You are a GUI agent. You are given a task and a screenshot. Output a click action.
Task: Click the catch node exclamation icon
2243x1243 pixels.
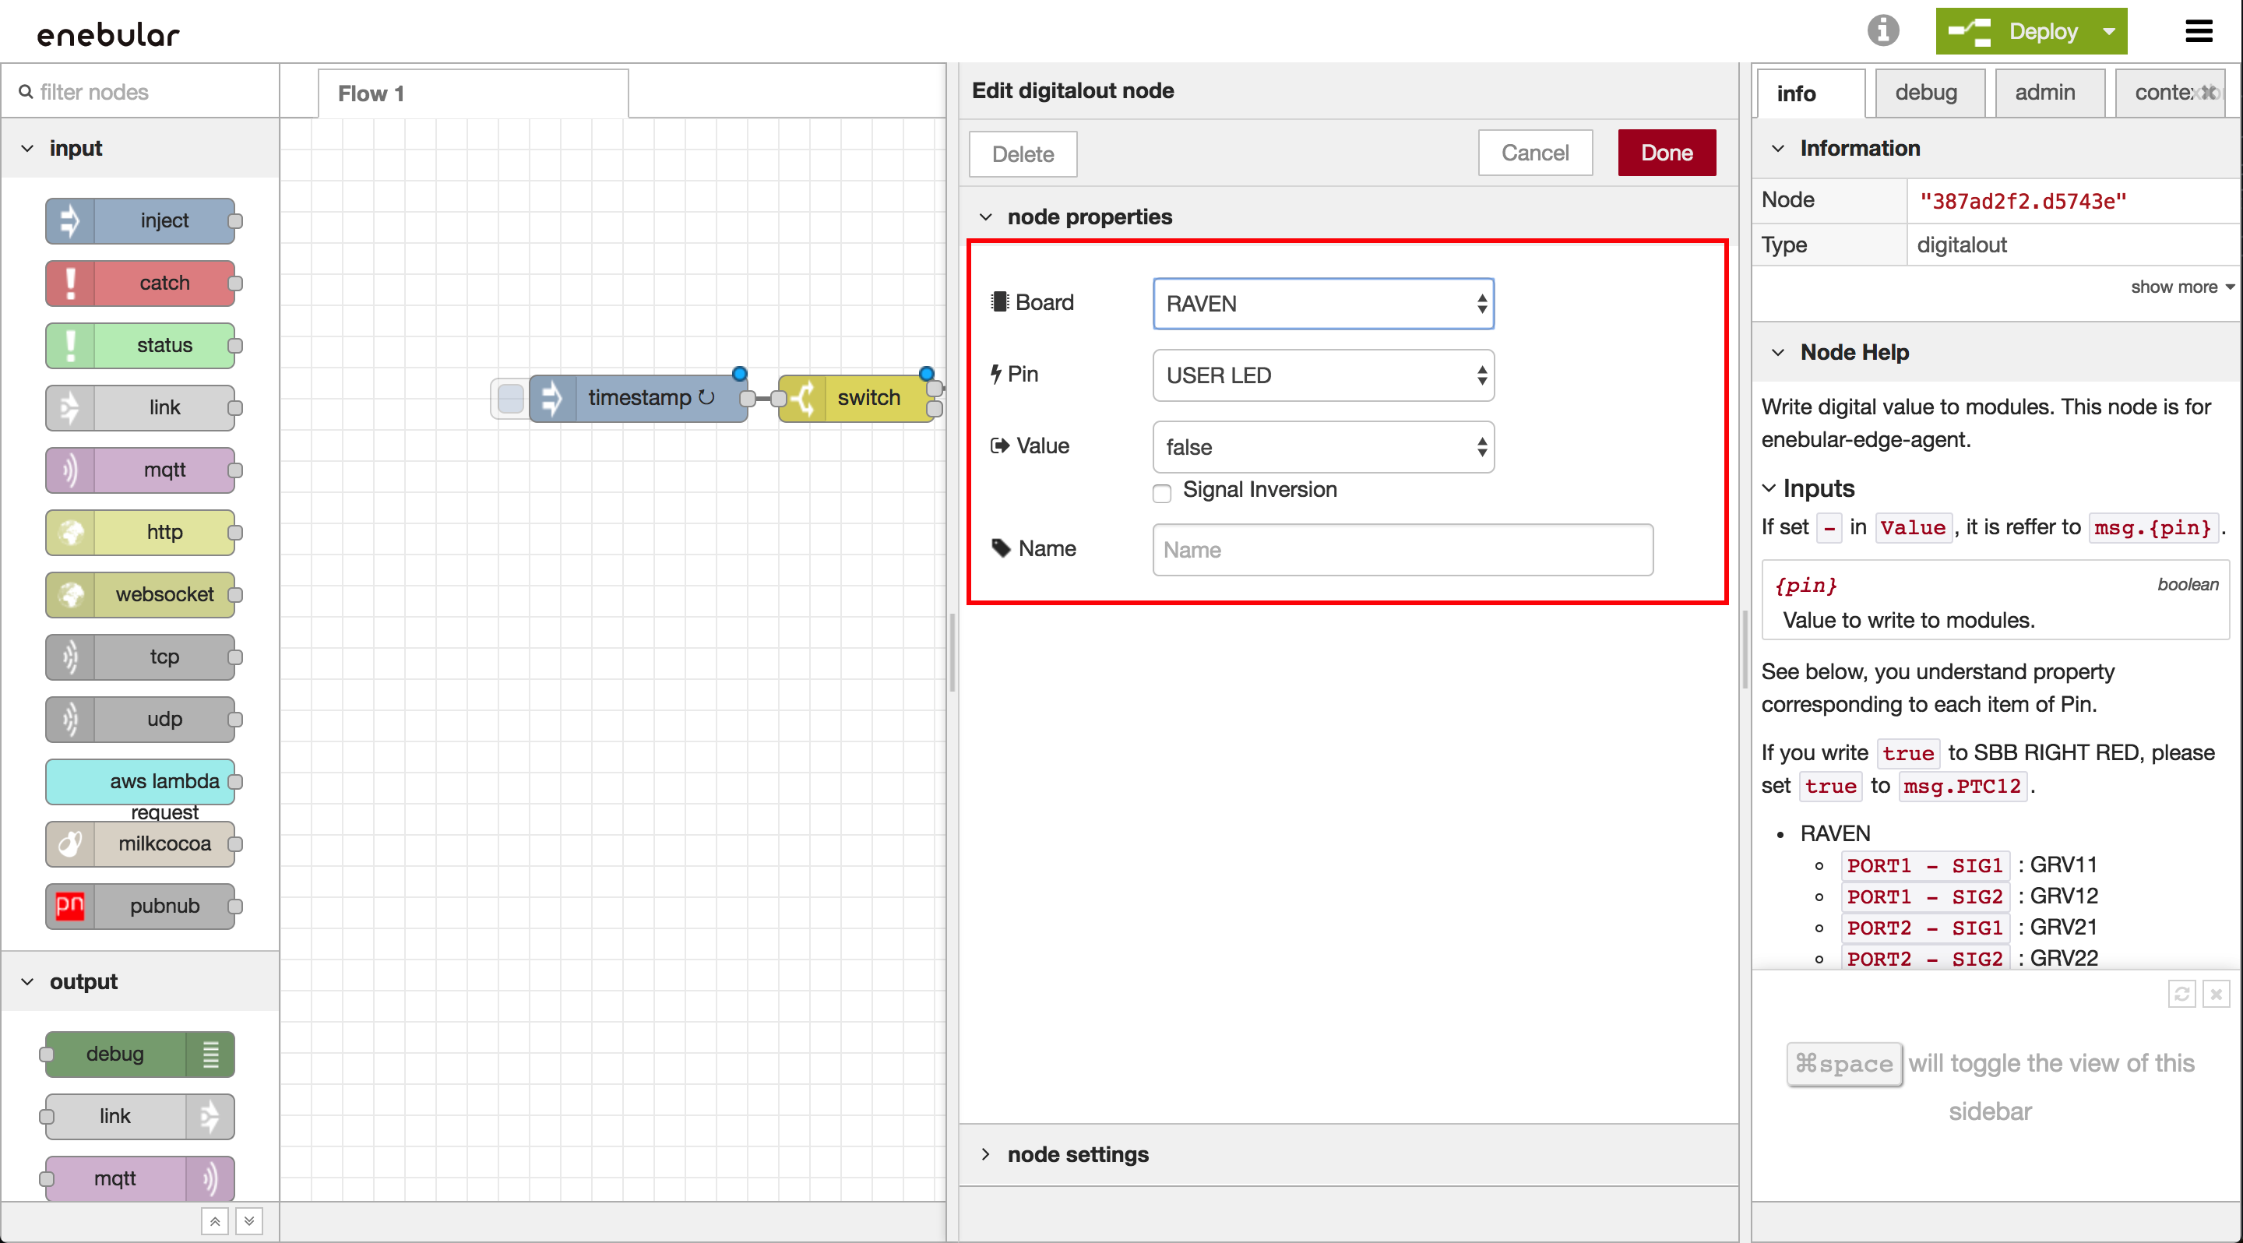pyautogui.click(x=69, y=283)
